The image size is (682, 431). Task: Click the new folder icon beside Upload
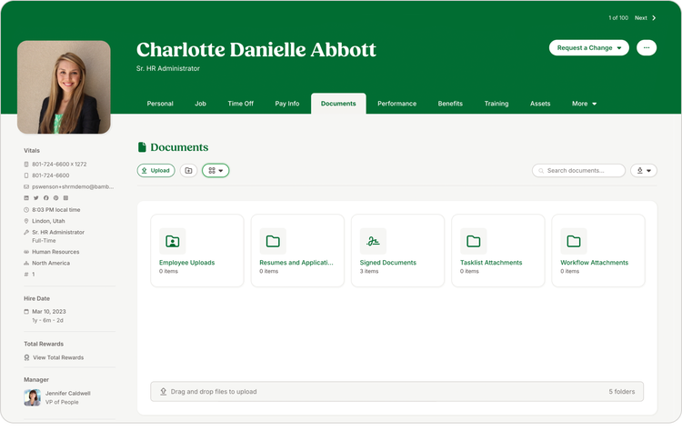pyautogui.click(x=188, y=170)
